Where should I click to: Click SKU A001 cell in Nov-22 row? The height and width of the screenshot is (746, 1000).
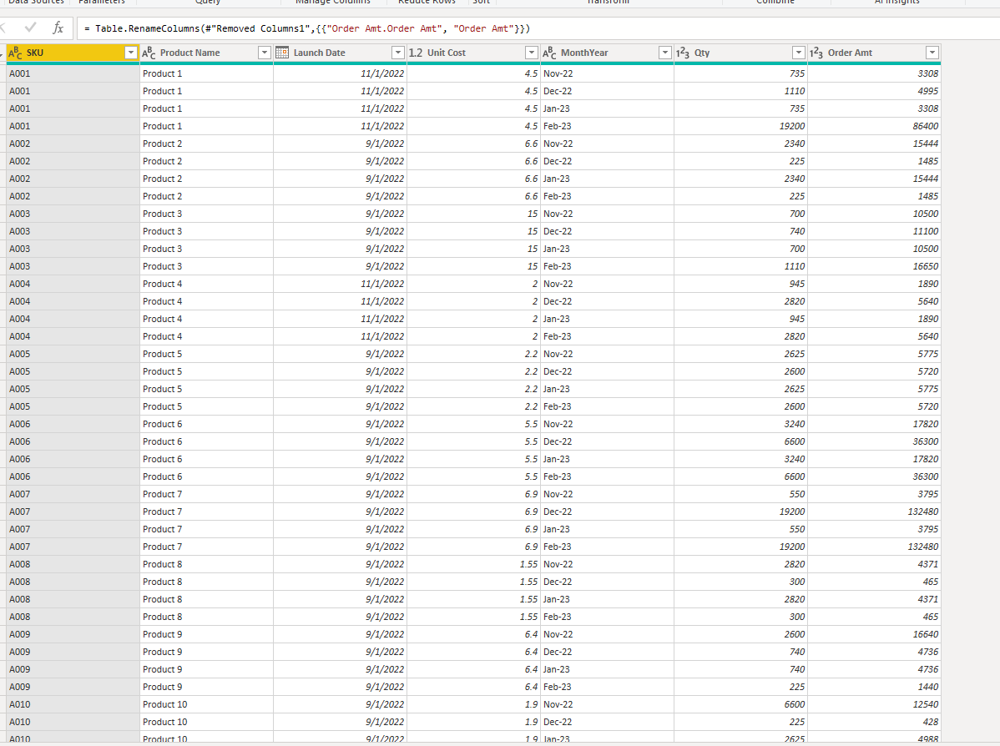73,73
